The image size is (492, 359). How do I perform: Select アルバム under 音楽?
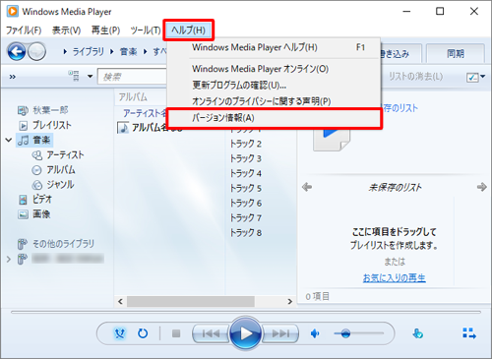click(x=54, y=170)
